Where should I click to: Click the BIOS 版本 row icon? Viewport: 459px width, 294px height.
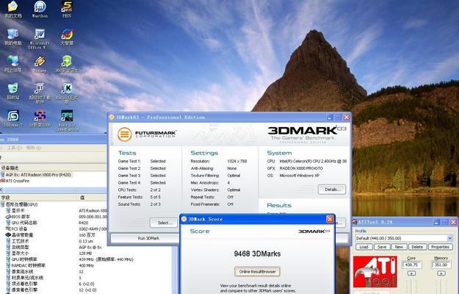(8, 217)
